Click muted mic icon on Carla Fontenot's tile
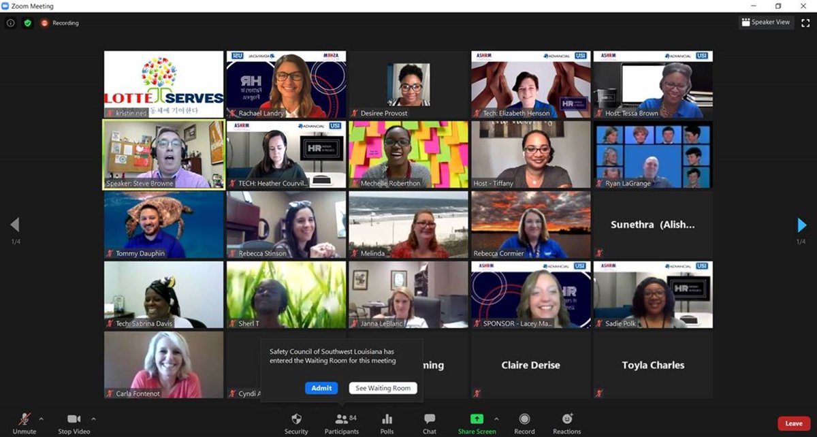Image resolution: width=817 pixels, height=437 pixels. click(110, 393)
